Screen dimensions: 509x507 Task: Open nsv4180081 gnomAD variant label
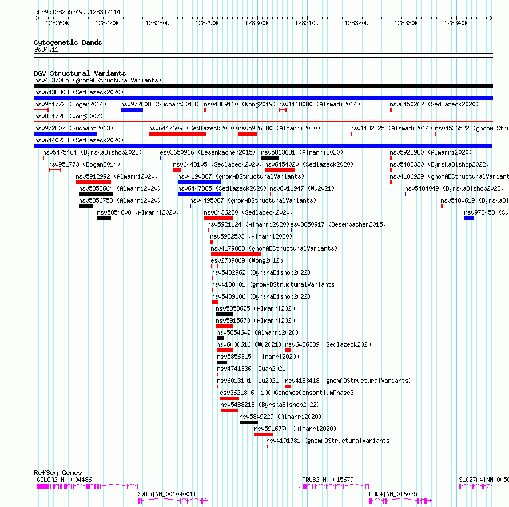pyautogui.click(x=275, y=284)
